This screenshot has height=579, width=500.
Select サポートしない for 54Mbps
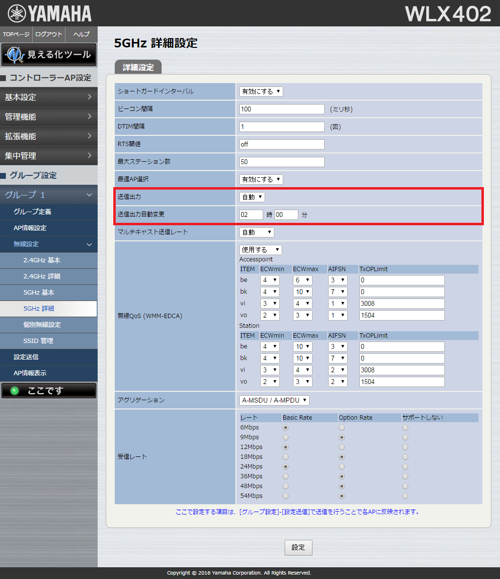(405, 496)
